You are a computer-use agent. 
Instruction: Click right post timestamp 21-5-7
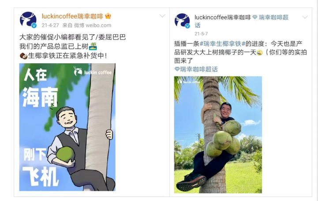[x=201, y=33]
